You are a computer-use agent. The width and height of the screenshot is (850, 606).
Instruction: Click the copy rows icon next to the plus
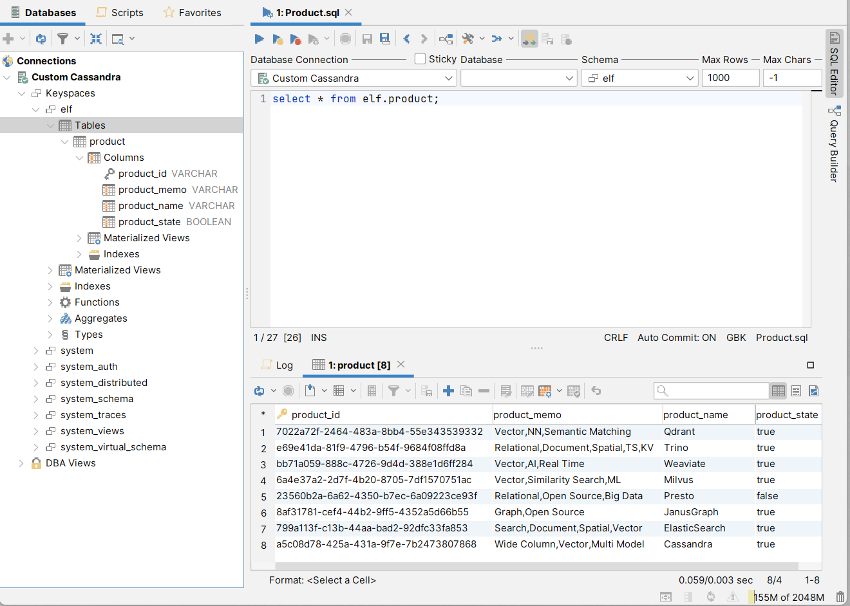point(466,390)
